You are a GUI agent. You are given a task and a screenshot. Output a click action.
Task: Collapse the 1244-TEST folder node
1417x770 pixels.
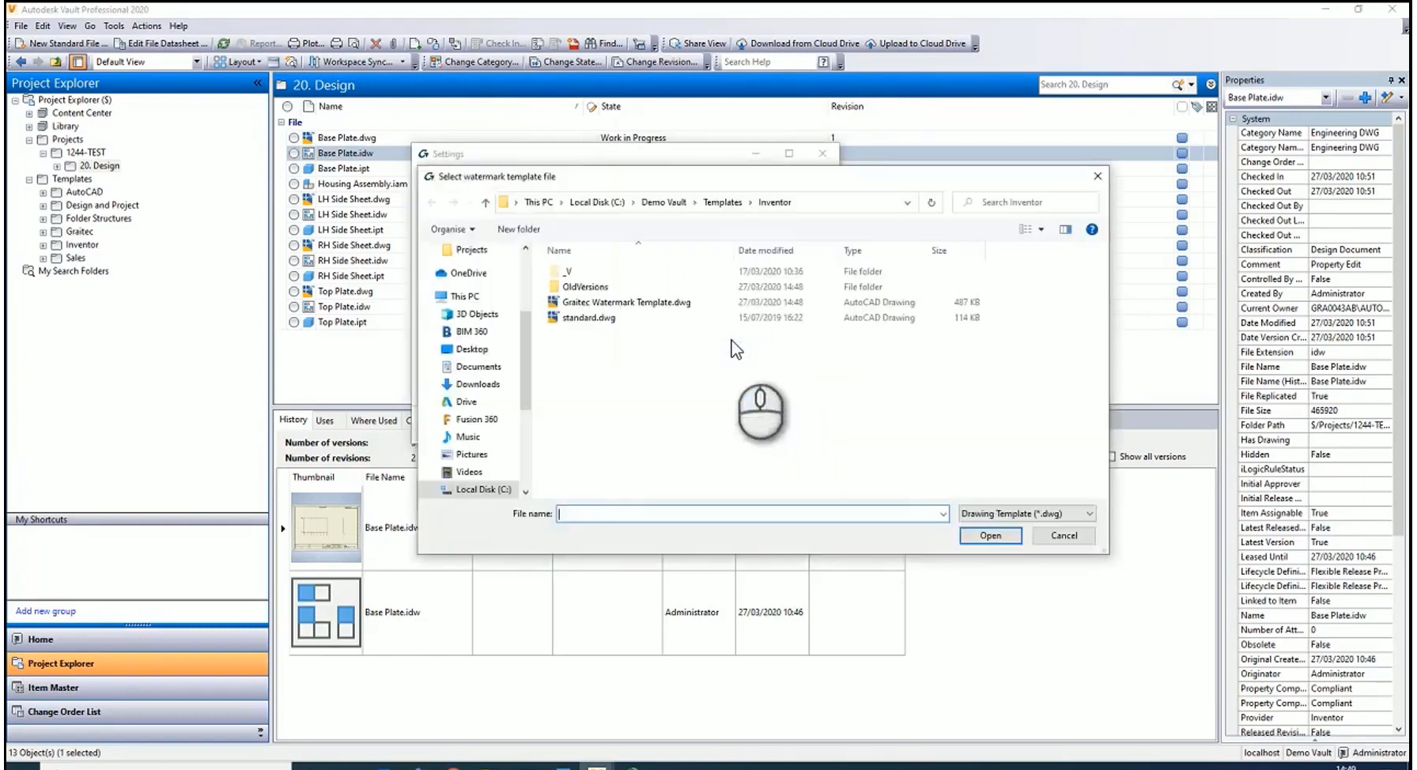point(43,153)
